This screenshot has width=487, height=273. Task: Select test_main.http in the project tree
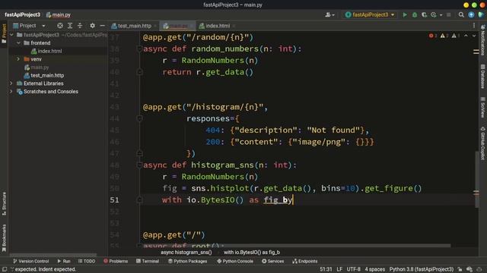44,75
